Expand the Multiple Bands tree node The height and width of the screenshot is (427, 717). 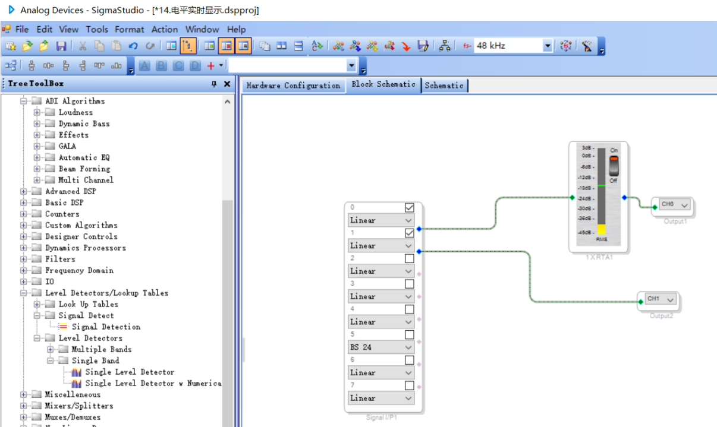pyautogui.click(x=50, y=349)
